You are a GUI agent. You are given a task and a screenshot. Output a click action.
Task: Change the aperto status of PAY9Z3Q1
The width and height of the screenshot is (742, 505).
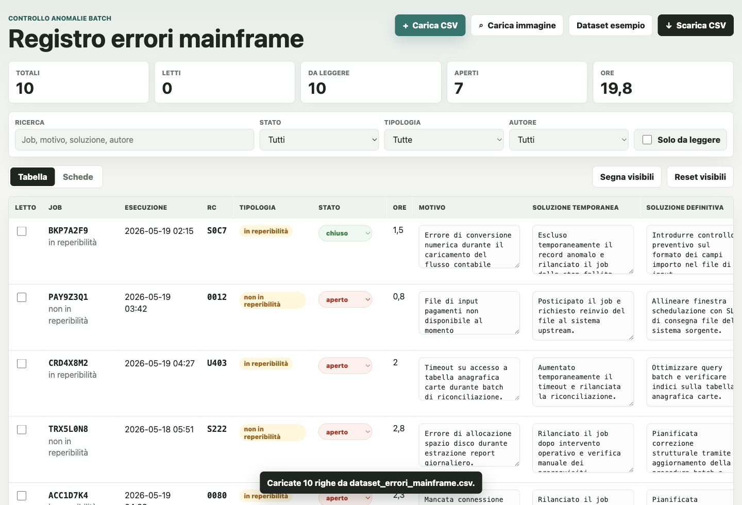345,299
